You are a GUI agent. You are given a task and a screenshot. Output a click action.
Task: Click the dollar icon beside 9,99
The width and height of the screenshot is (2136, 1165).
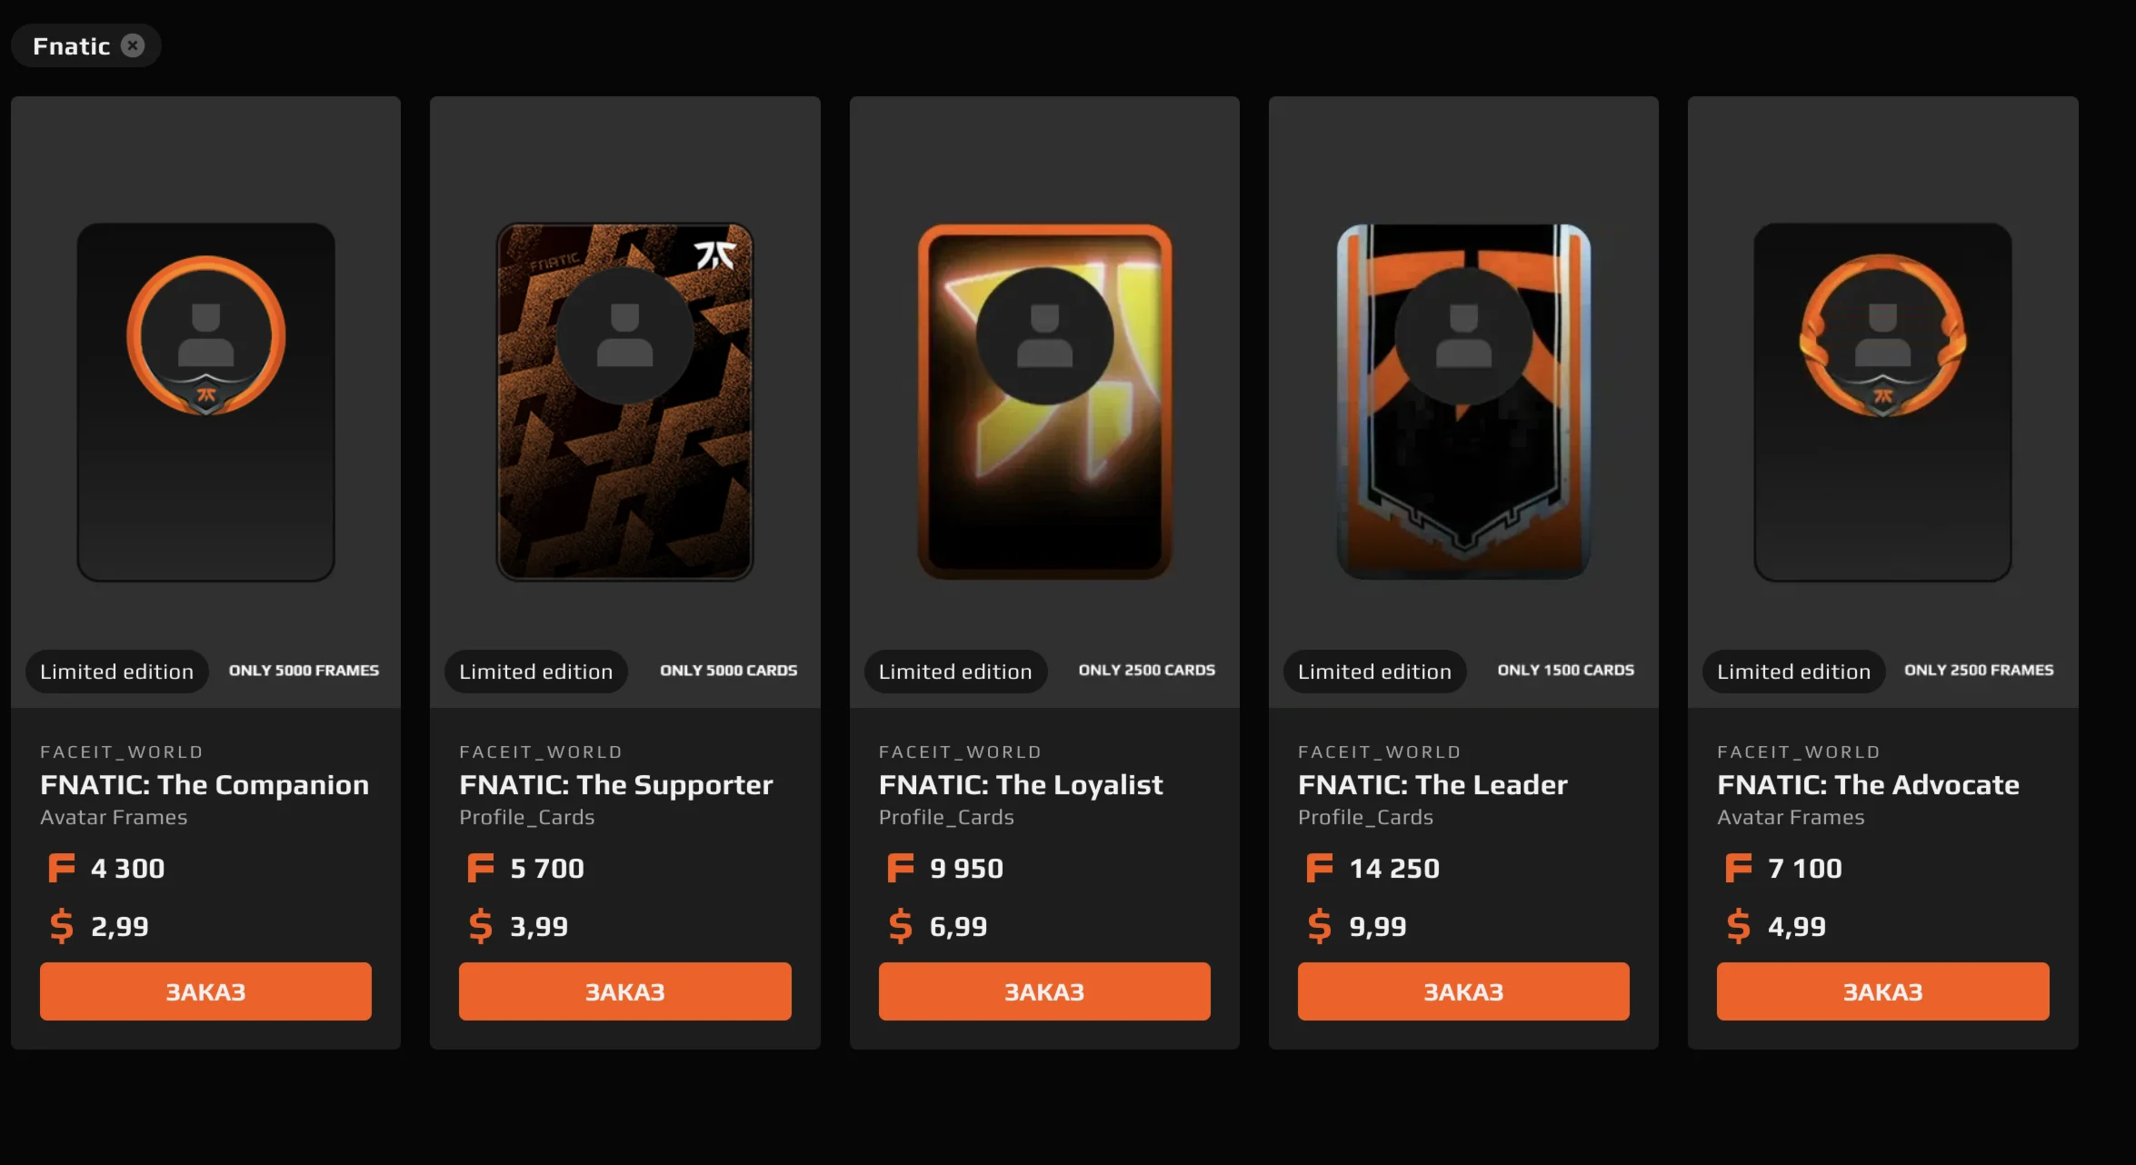1320,926
